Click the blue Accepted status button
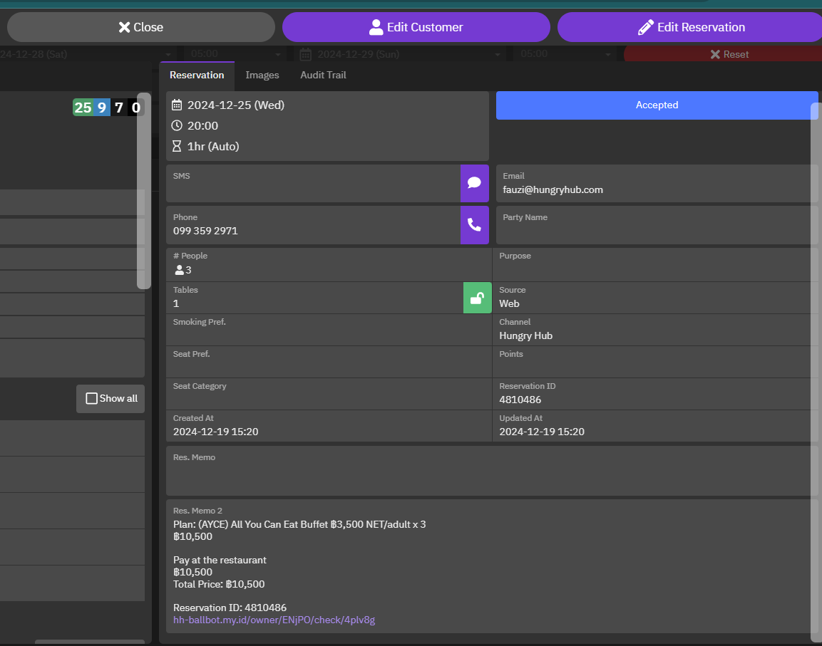This screenshot has width=822, height=646. [x=657, y=105]
